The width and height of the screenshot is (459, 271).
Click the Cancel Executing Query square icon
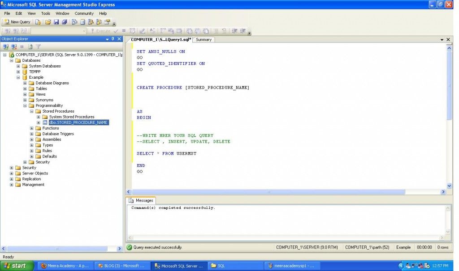point(124,31)
